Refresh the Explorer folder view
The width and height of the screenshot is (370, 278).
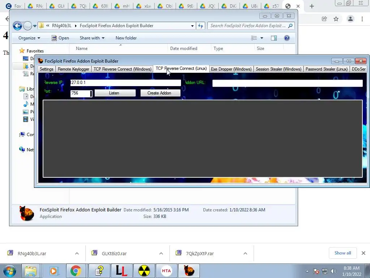click(x=201, y=26)
